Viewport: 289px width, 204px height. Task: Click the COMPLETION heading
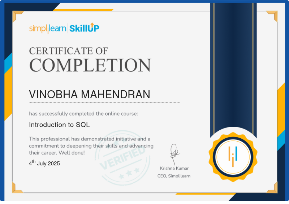coord(90,65)
